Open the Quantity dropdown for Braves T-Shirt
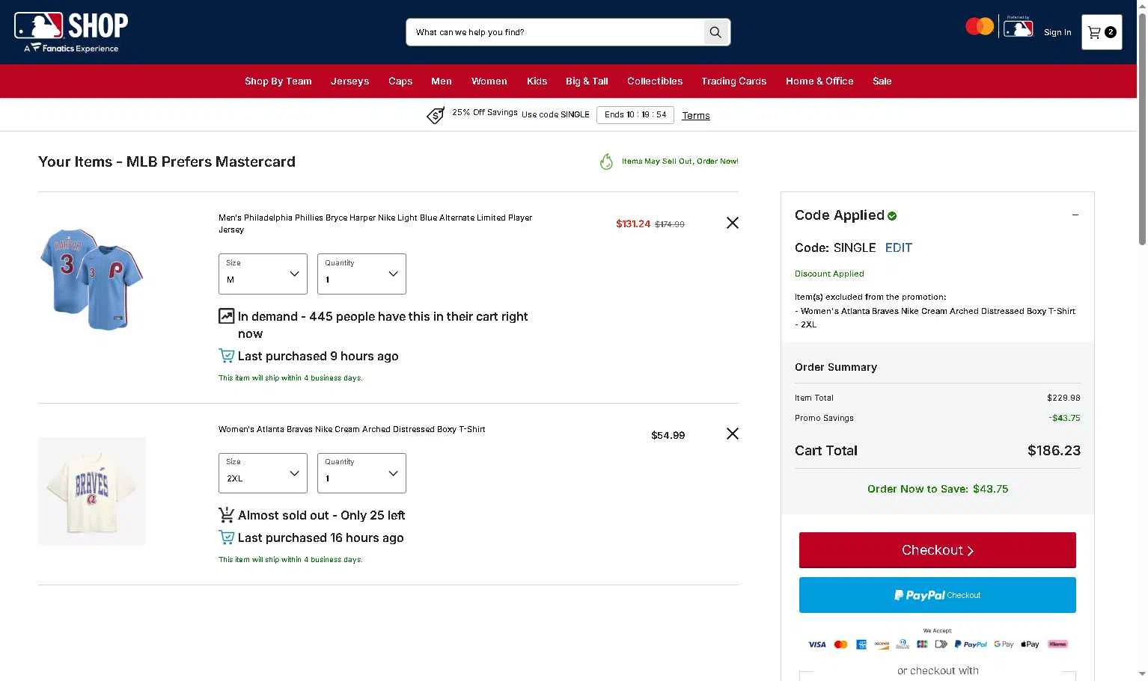This screenshot has width=1148, height=681. tap(361, 473)
